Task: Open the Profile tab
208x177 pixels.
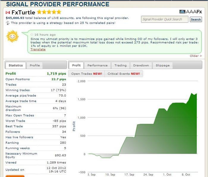Action: click(x=35, y=65)
